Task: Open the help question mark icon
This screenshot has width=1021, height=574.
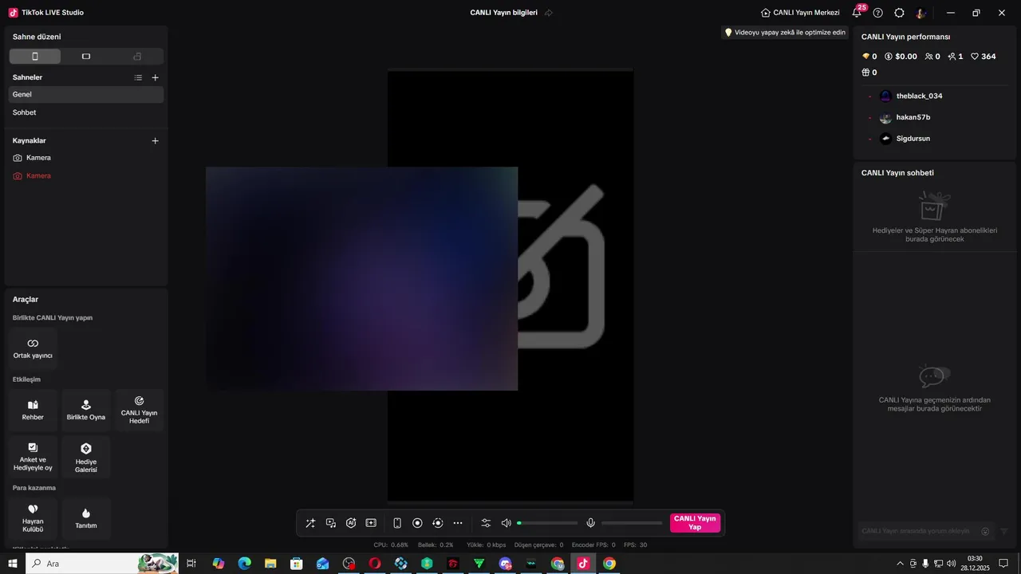Action: pyautogui.click(x=878, y=13)
